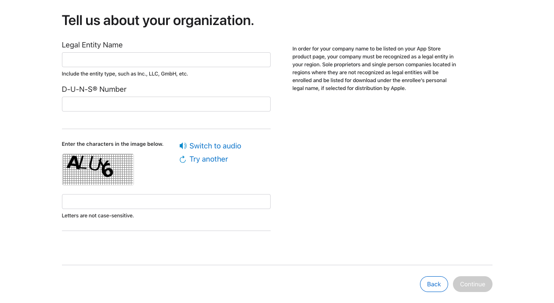
Task: Click the speaker icon beside Switch to audio
Action: [x=183, y=146]
